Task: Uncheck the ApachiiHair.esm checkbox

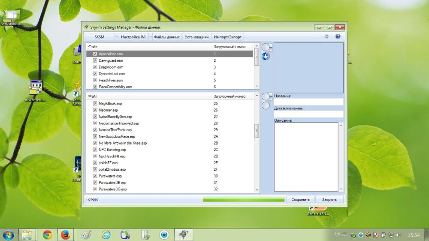Action: pos(95,54)
